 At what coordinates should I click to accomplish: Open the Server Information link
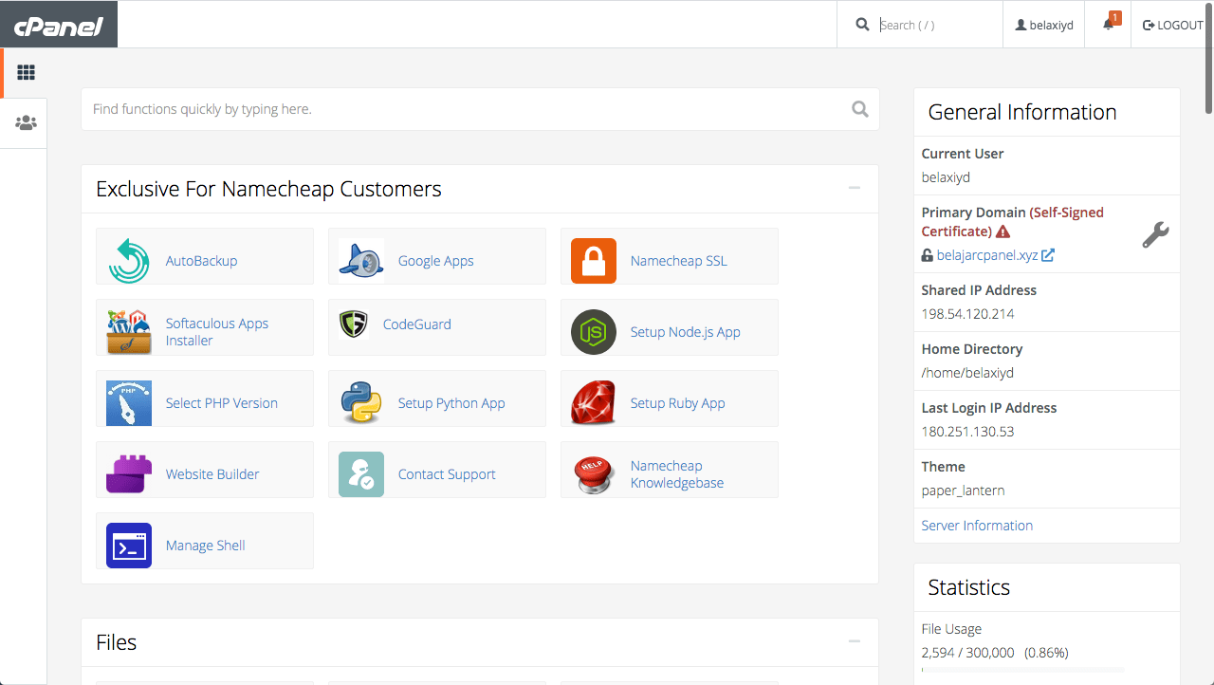coord(976,525)
